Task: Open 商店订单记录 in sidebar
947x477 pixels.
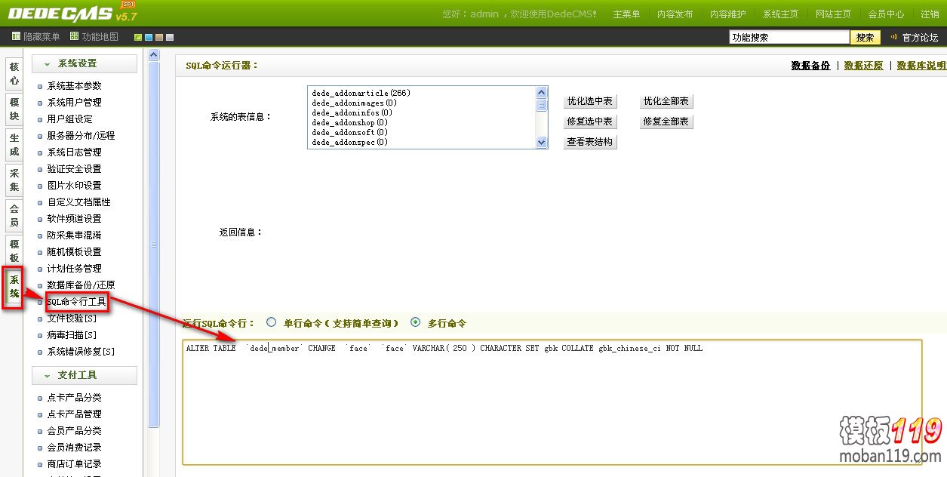Action: tap(74, 464)
